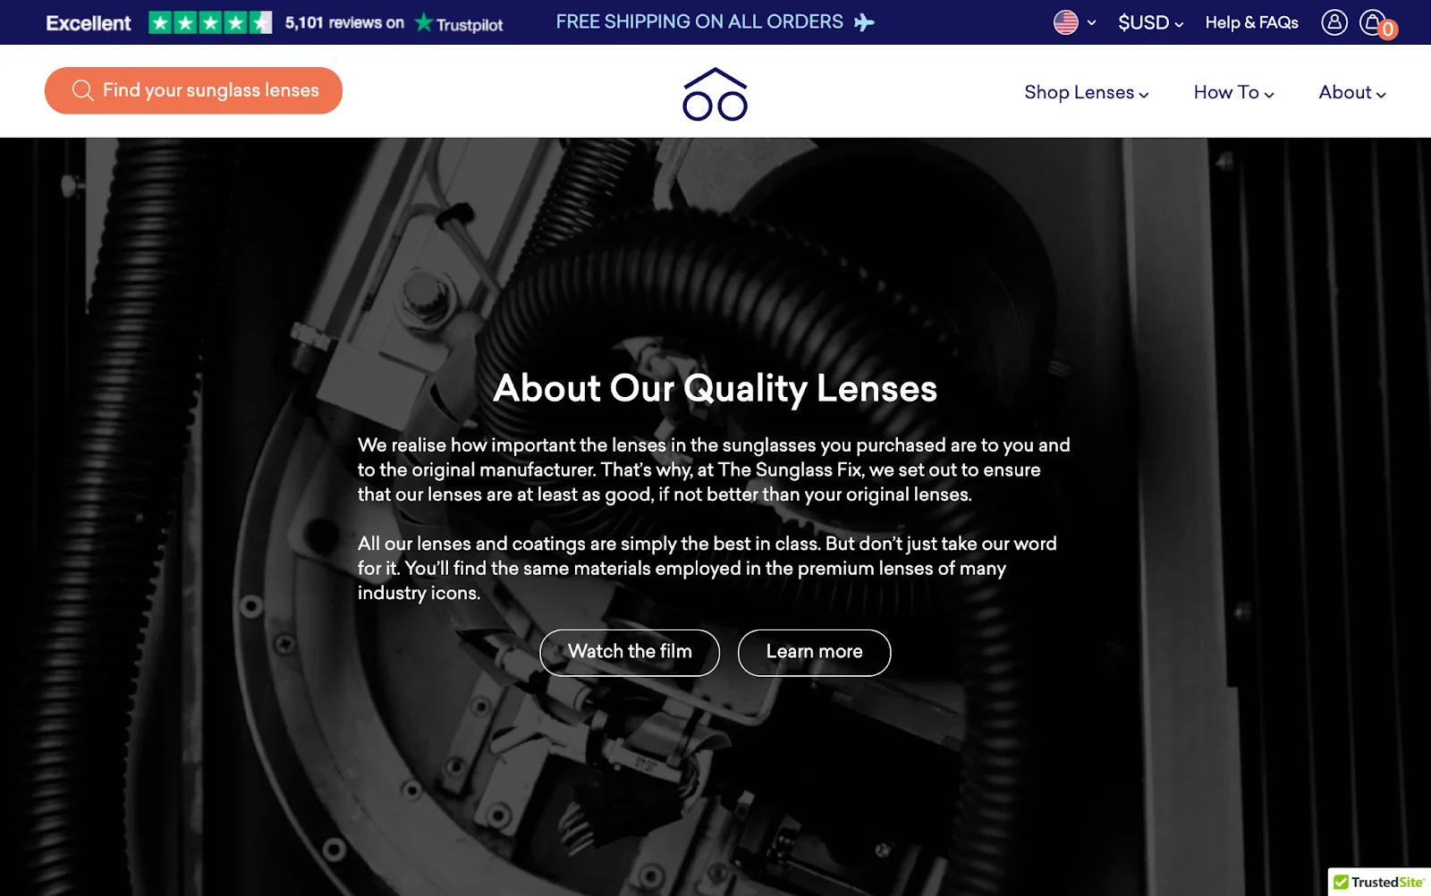This screenshot has height=896, width=1431.
Task: Click the magnifying glass search icon
Action: pos(82,90)
